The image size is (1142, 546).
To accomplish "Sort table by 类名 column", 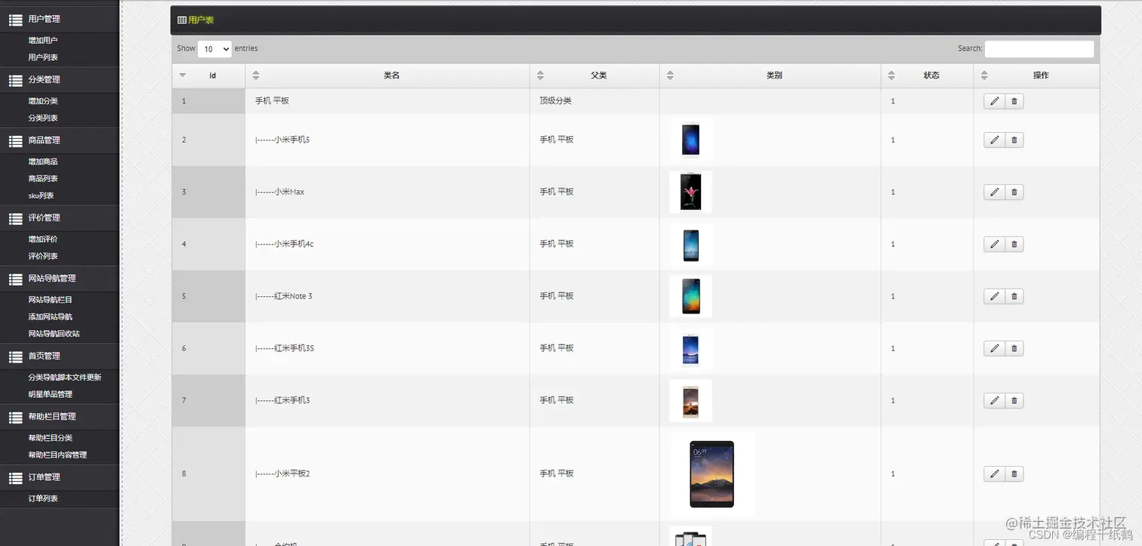I will [x=387, y=76].
